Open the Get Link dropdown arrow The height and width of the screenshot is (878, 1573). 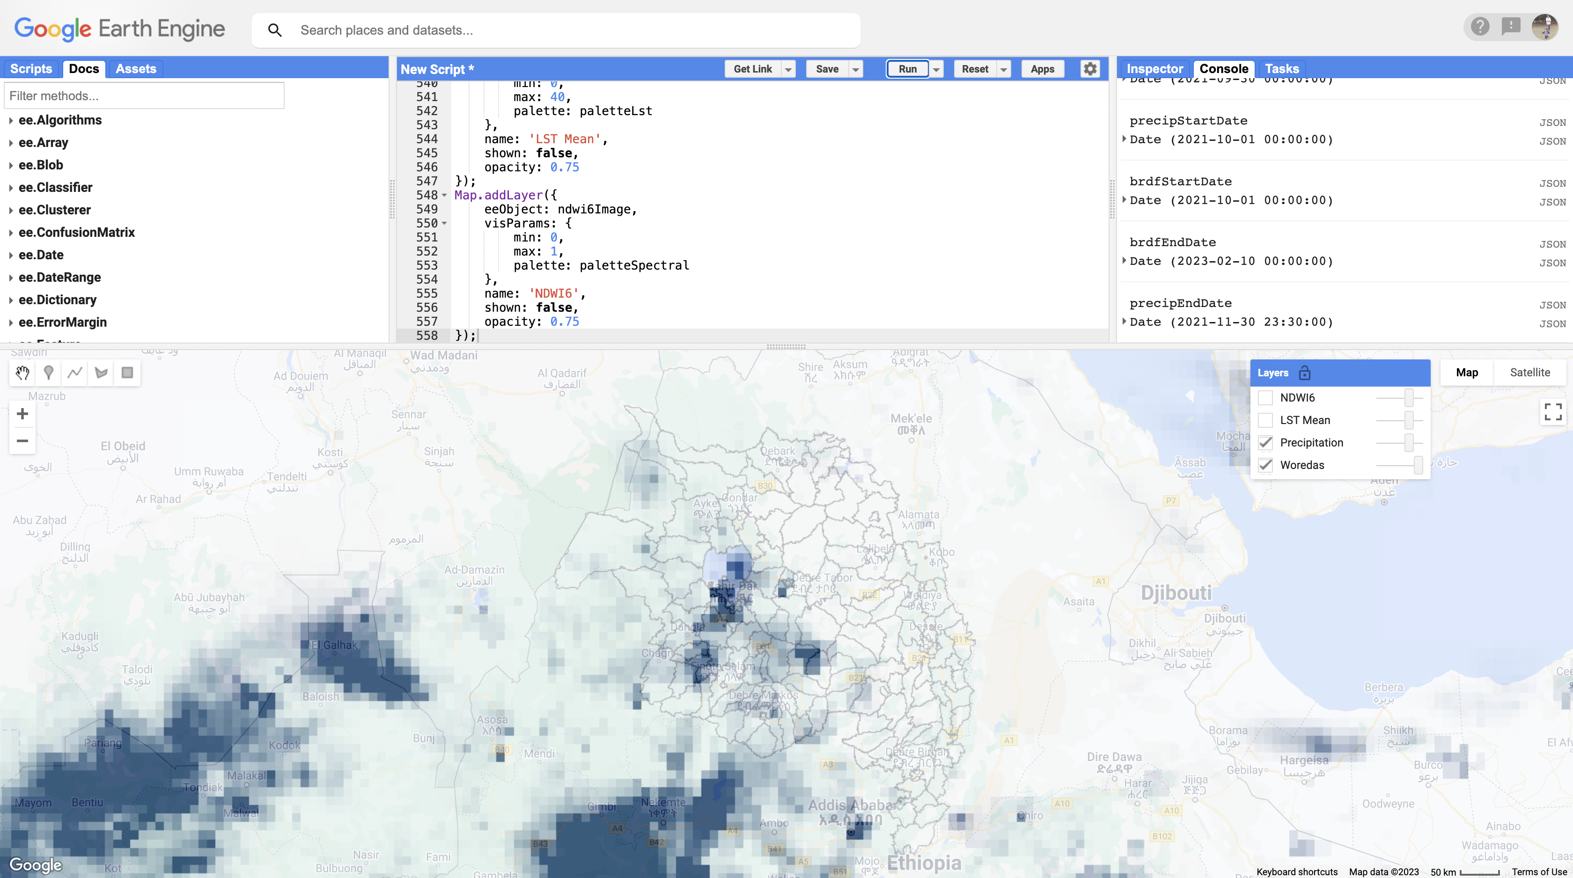point(788,70)
